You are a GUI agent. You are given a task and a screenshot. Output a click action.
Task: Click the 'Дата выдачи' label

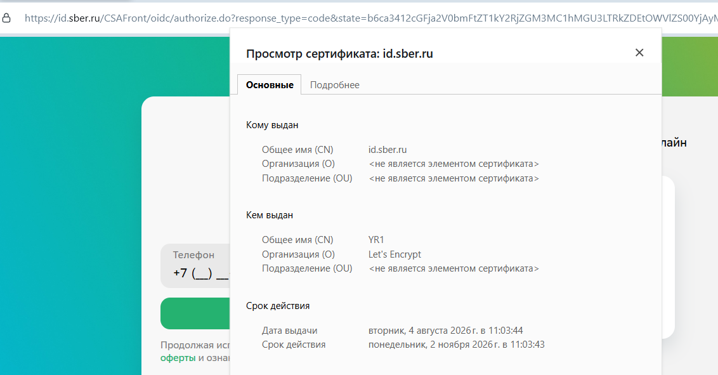point(289,331)
